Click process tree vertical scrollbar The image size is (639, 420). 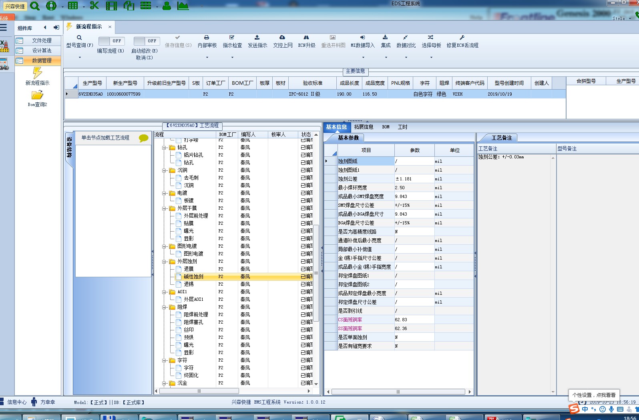[x=316, y=274]
